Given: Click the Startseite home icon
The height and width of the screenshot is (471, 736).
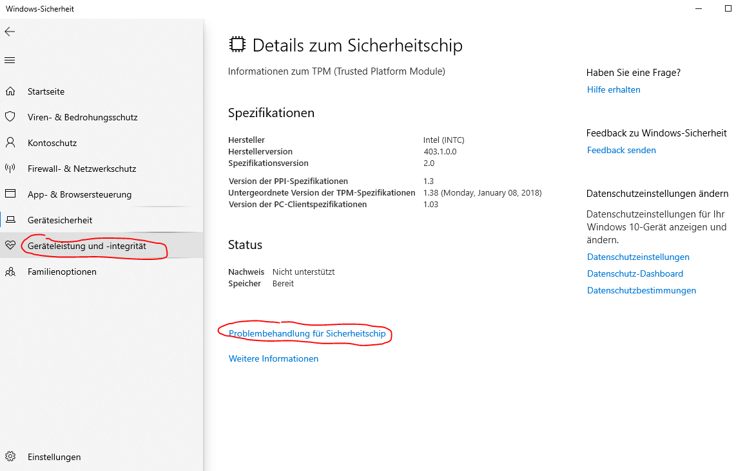Looking at the screenshot, I should click(x=10, y=91).
